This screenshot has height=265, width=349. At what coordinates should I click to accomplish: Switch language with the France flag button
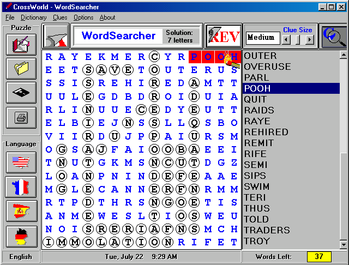point(21,187)
